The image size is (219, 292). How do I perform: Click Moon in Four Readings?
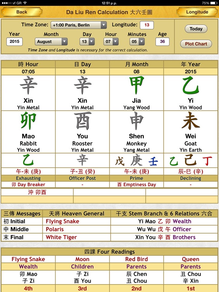[x=82, y=259]
